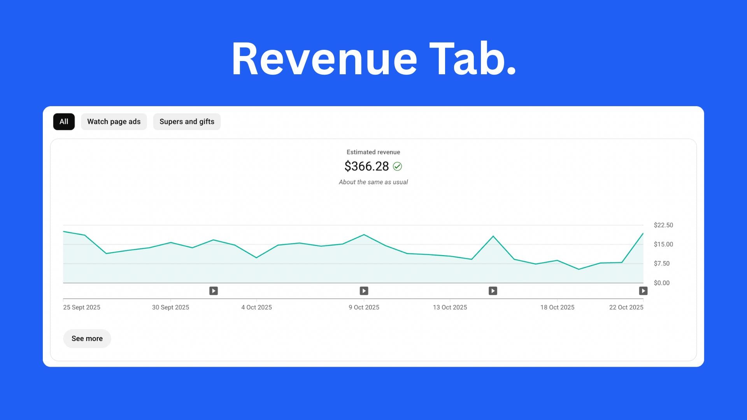Click video marker above 22 Oct 2025

643,291
